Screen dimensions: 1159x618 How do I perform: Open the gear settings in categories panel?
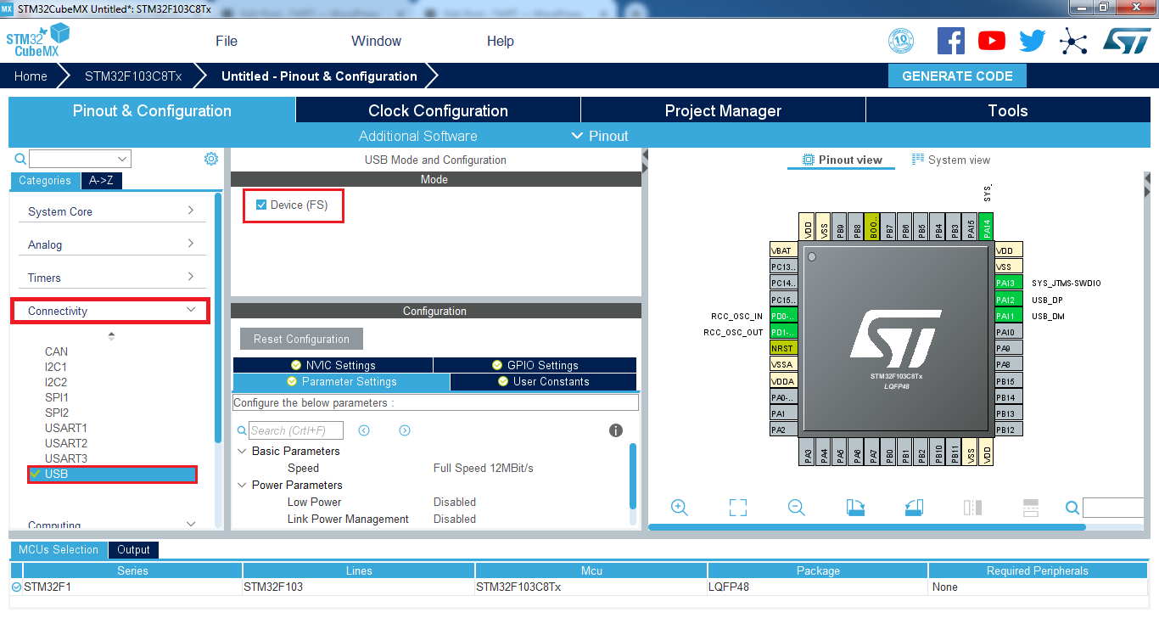211,159
